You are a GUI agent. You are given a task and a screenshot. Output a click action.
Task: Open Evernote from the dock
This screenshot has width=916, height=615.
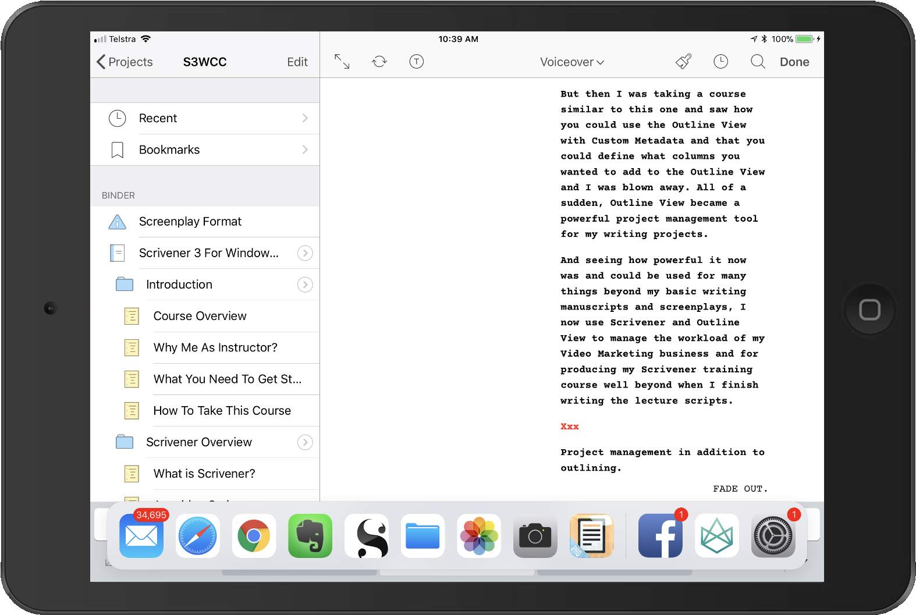pyautogui.click(x=310, y=535)
